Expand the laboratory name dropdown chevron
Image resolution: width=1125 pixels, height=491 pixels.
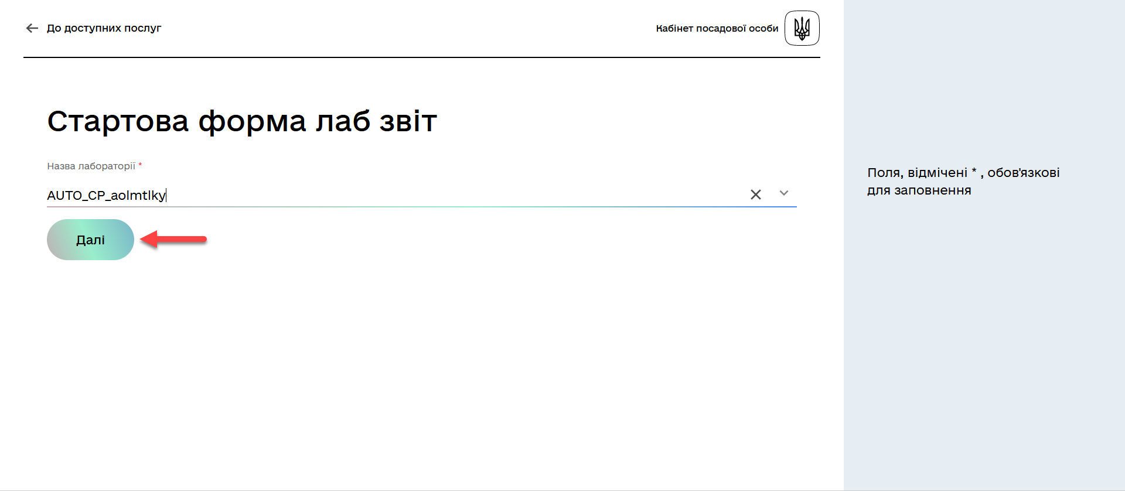click(784, 193)
